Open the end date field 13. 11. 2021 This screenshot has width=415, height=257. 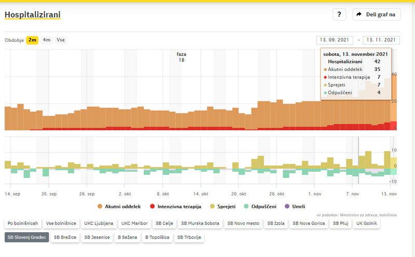pyautogui.click(x=381, y=40)
